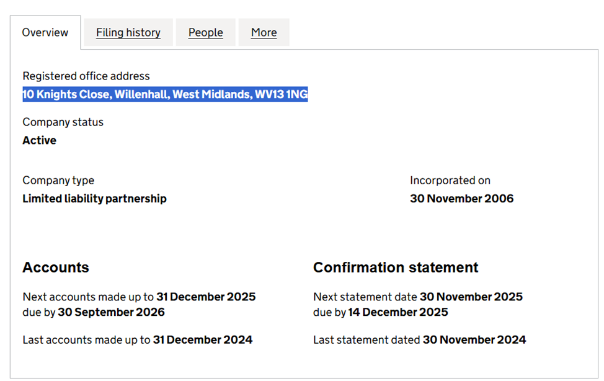Switch to the Overview tab
The height and width of the screenshot is (381, 604).
click(x=45, y=32)
